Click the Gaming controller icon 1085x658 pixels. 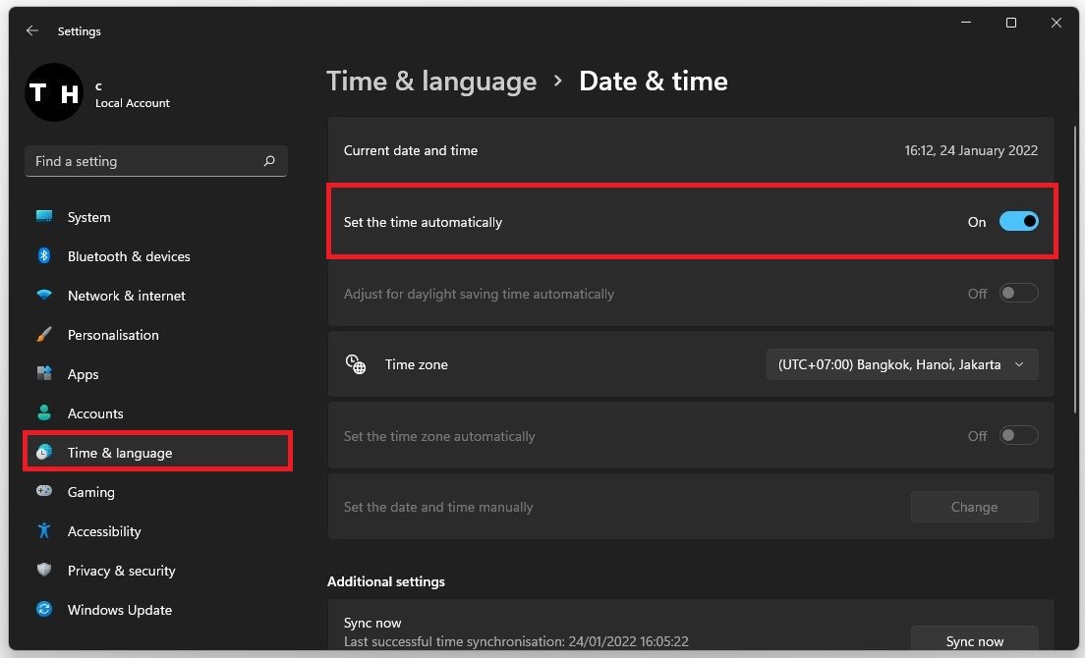coord(44,492)
